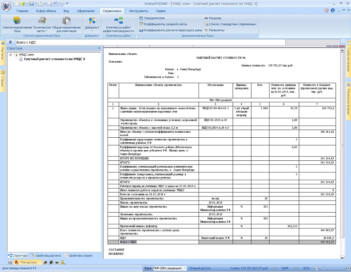
Task: Select the Материалы resource button
Action: pyautogui.click(x=28, y=262)
